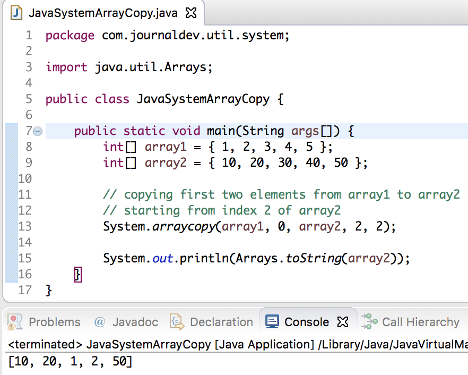The image size is (468, 375).
Task: Click 'println' call on line 15
Action: [x=204, y=258]
